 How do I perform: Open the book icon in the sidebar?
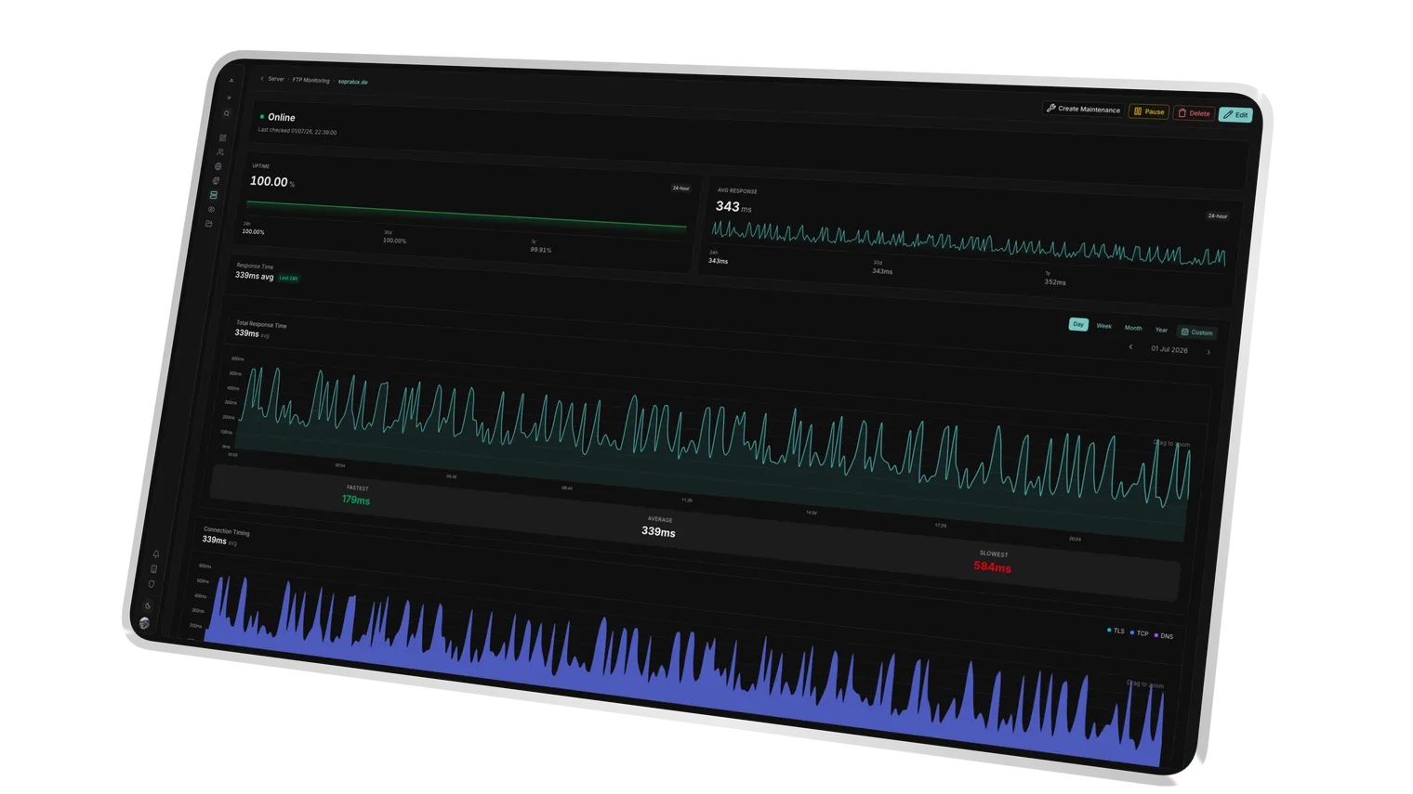154,569
